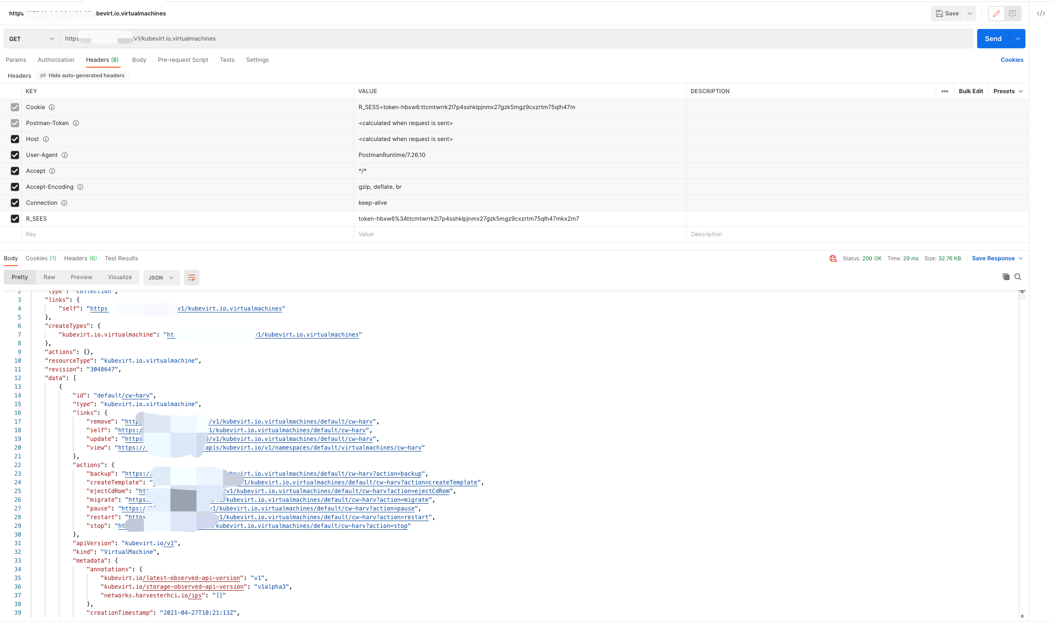Click the Send button
Image resolution: width=1052 pixels, height=622 pixels.
click(993, 38)
